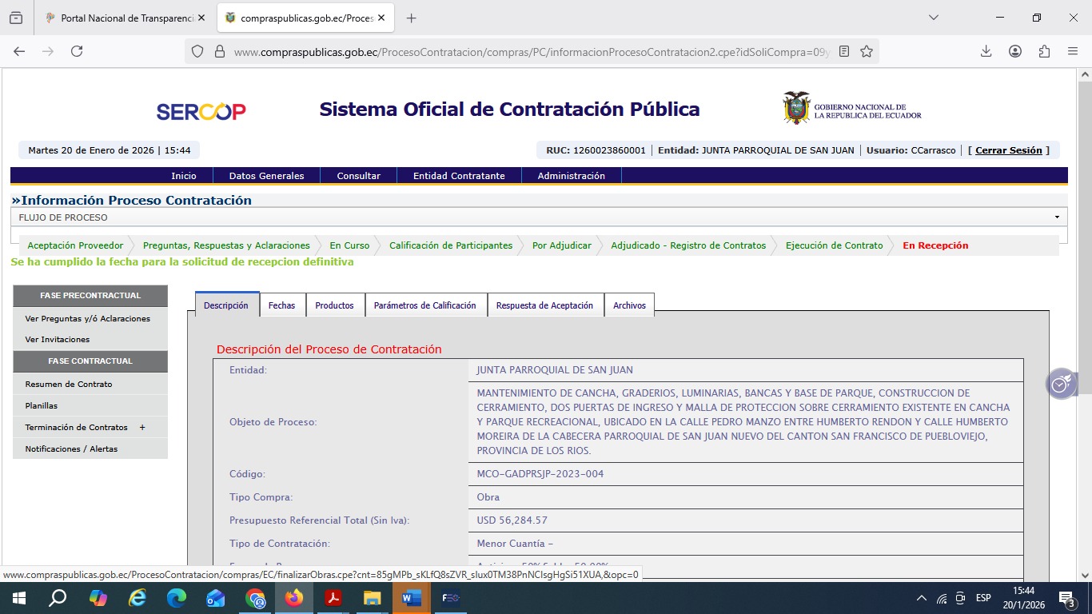Open Firefox extensions puzzle icon
The image size is (1092, 614).
click(1044, 51)
